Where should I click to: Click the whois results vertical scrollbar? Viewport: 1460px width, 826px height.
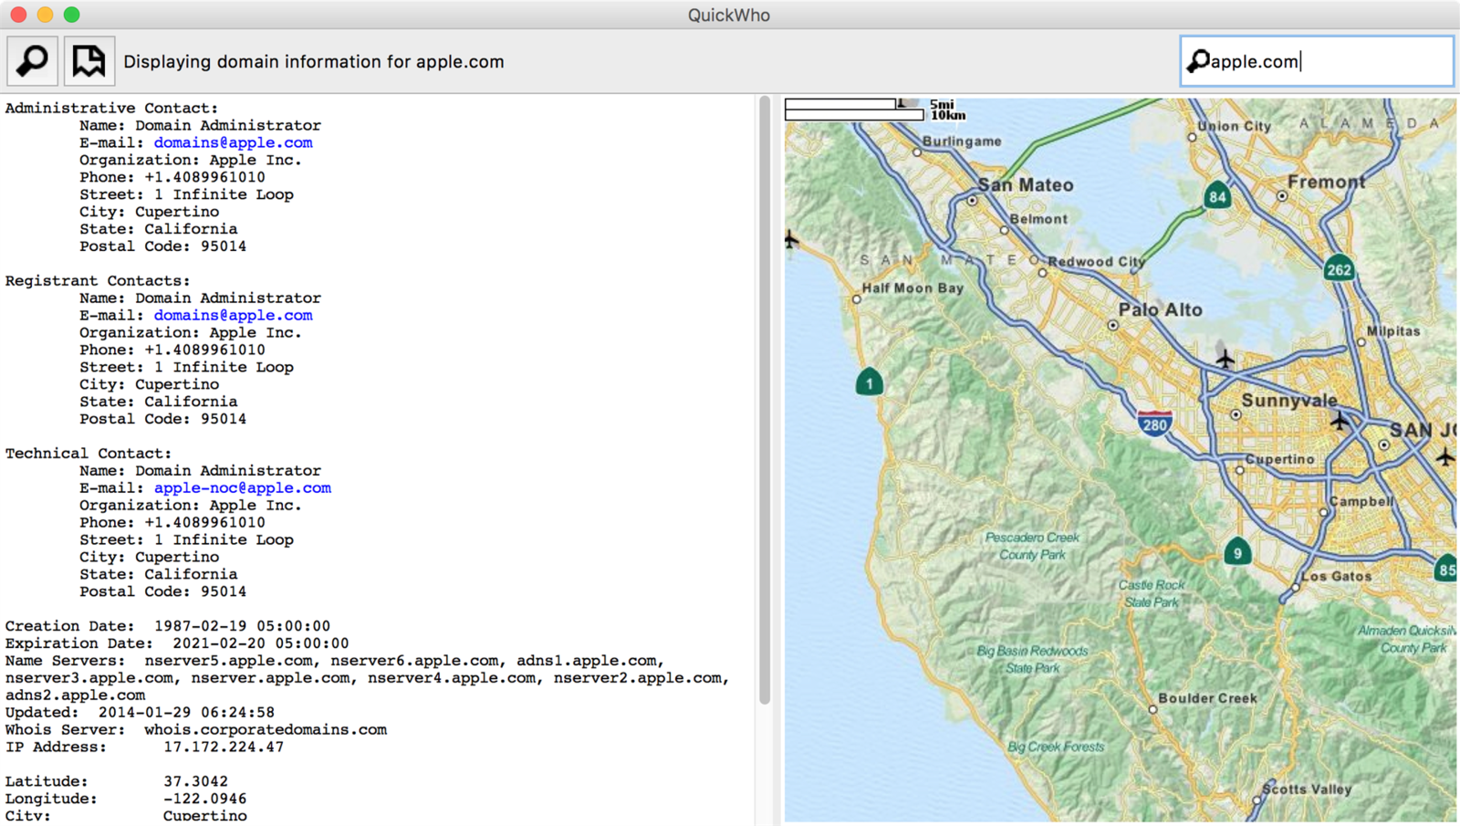[765, 400]
